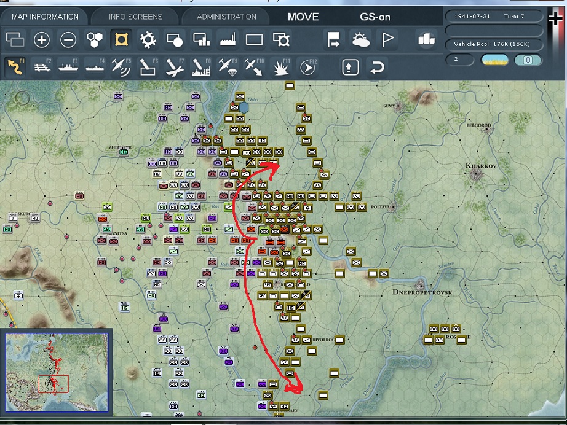Select the F2 rail movement icon
Image resolution: width=567 pixels, height=425 pixels.
point(42,67)
